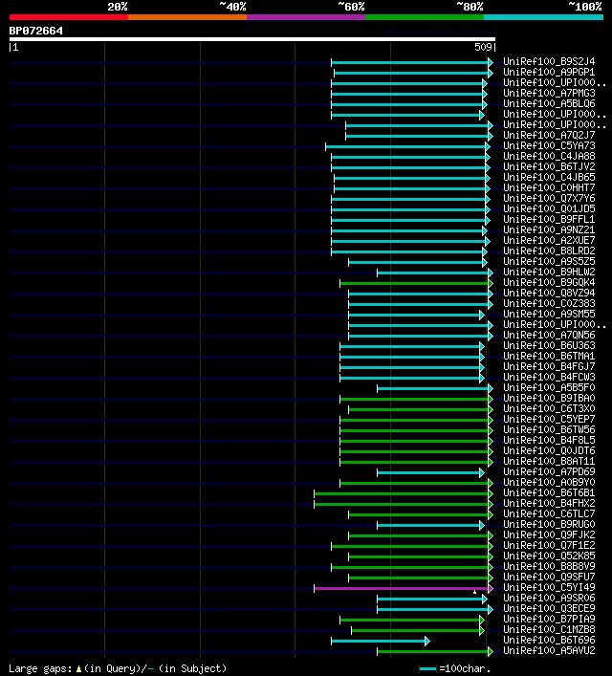
Task: Select the UniRef100_B6U363 label
Action: pos(549,345)
